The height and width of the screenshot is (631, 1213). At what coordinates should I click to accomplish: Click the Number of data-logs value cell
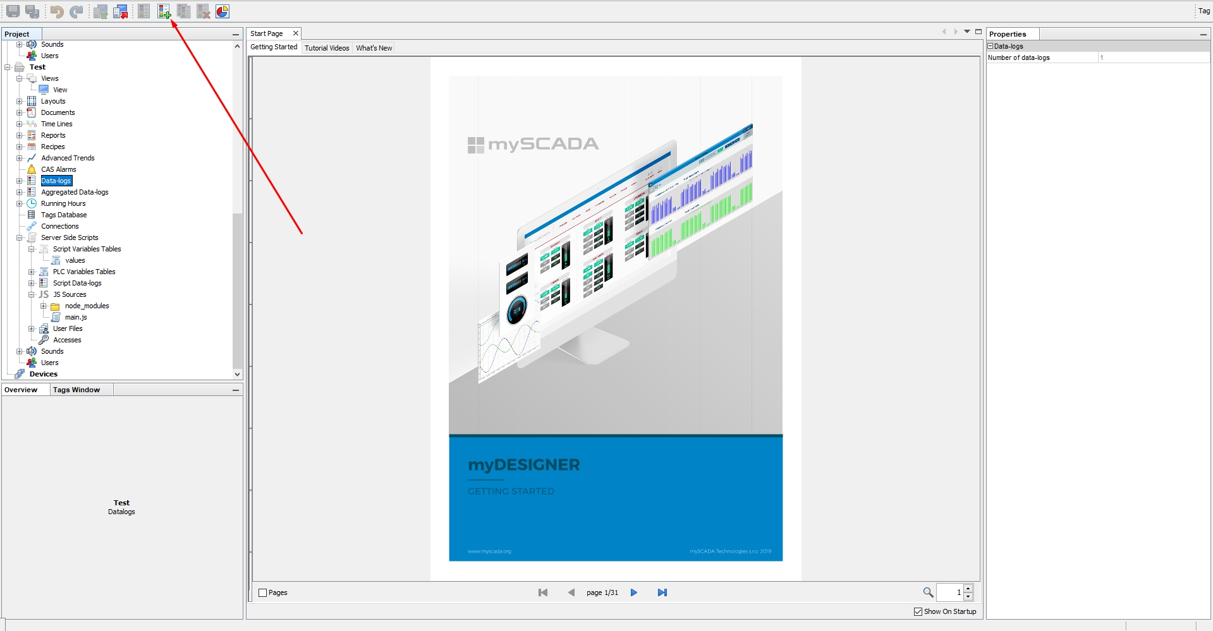[x=1154, y=57]
